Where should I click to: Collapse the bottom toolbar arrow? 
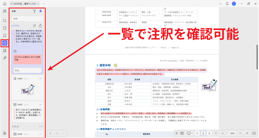point(177,133)
